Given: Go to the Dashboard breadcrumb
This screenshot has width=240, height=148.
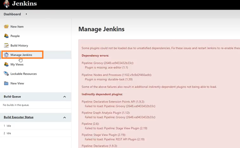Looking at the screenshot, I should [12, 14].
